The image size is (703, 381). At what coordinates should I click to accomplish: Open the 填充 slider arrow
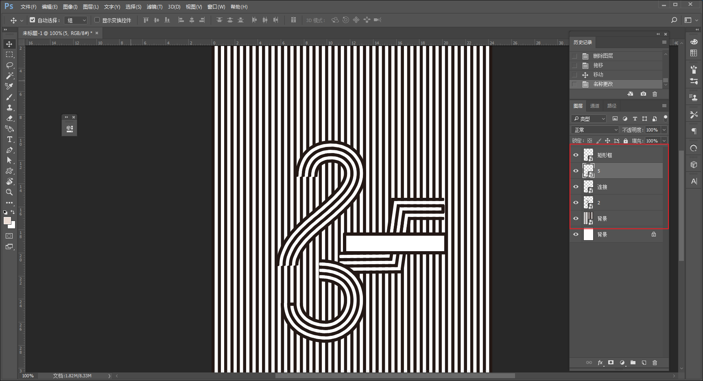[x=664, y=141]
